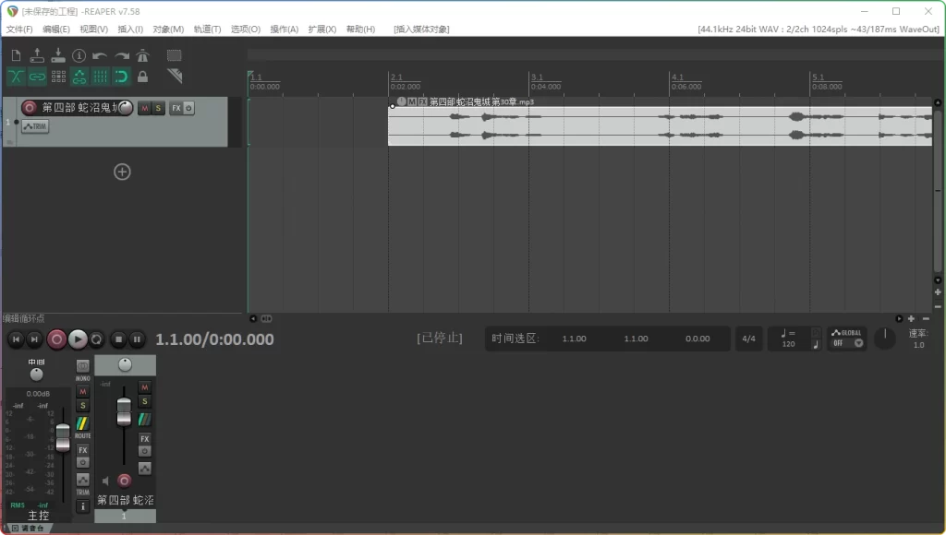Solo track 1 in the track panel
946x535 pixels.
pyautogui.click(x=158, y=108)
